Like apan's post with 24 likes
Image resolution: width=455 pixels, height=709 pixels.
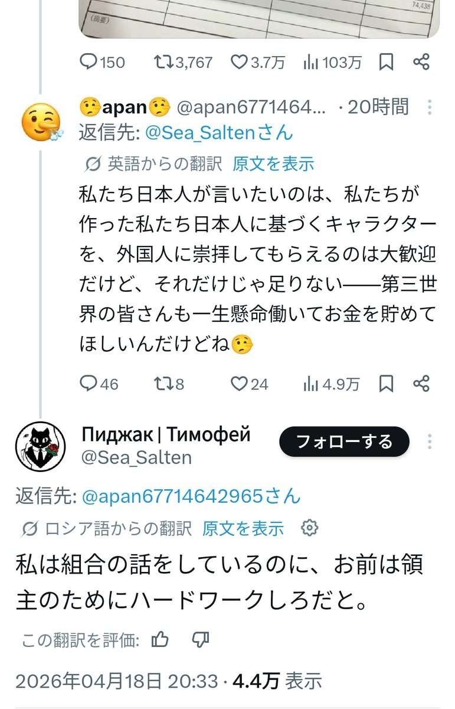(x=239, y=384)
